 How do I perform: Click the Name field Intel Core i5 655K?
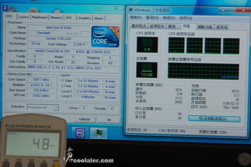coord(59,28)
